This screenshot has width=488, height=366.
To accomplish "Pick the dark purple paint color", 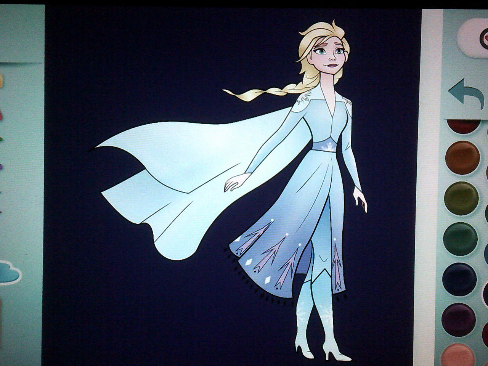I will [x=459, y=319].
